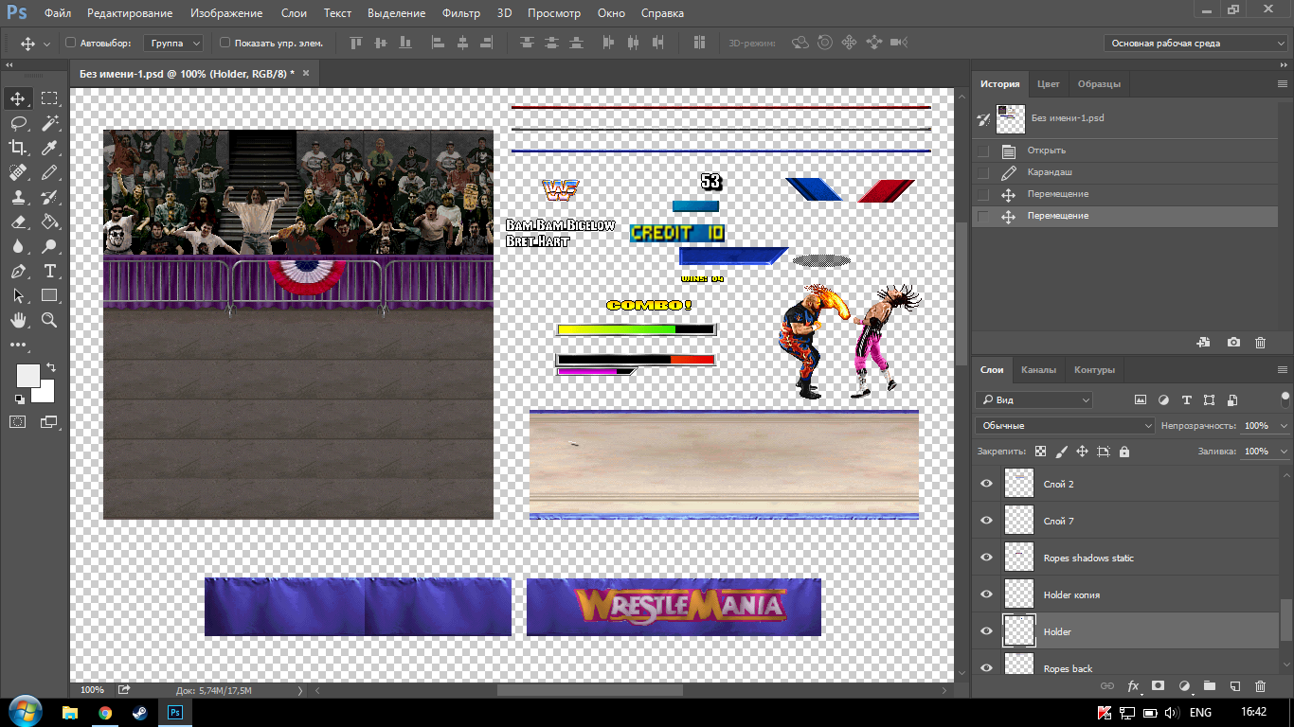The width and height of the screenshot is (1294, 727).
Task: Select the Paint Bucket tool
Action: 49,222
